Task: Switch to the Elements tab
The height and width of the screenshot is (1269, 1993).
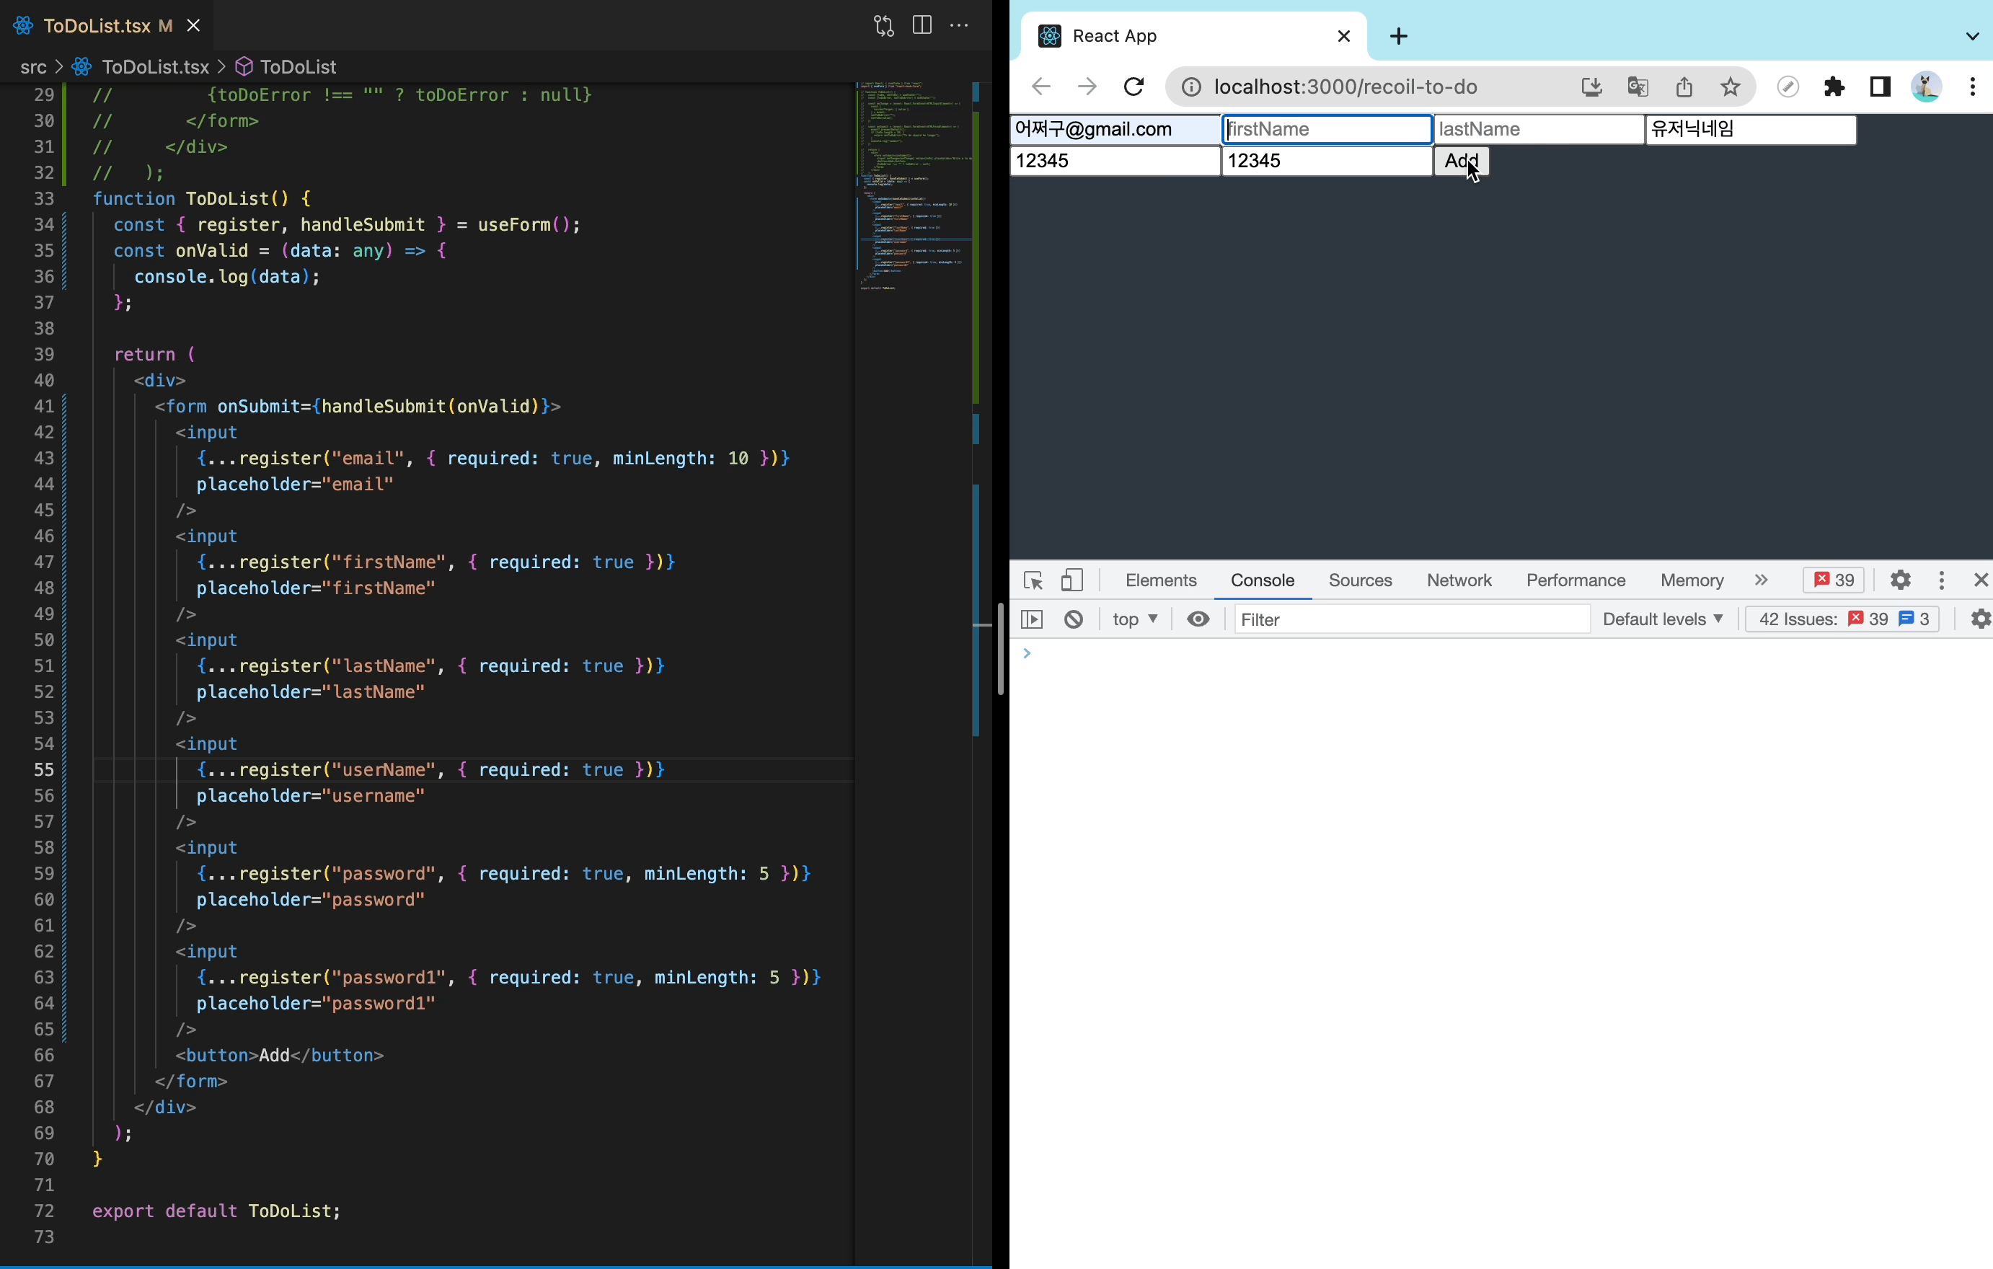Action: click(1160, 580)
